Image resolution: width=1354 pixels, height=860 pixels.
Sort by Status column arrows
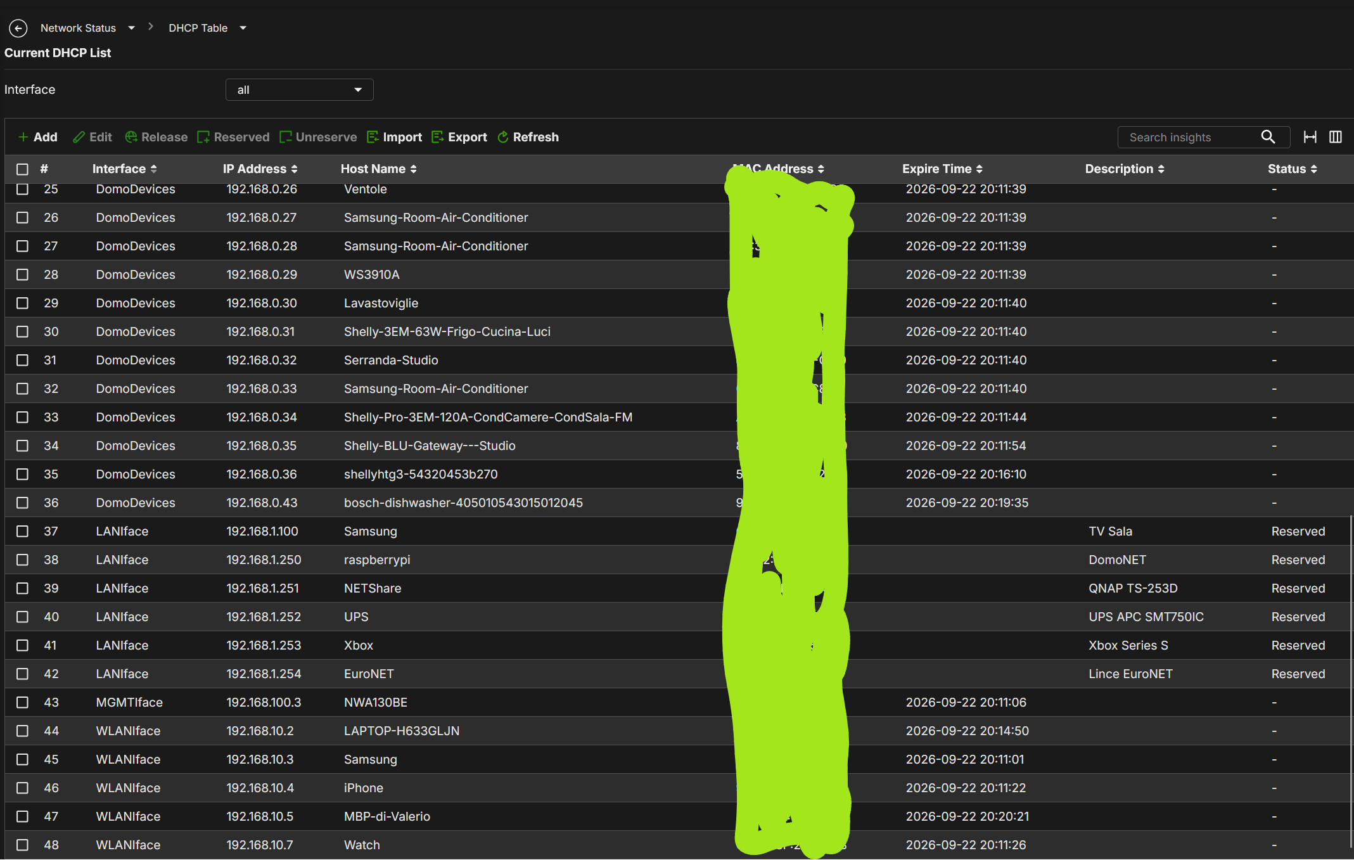tap(1313, 169)
